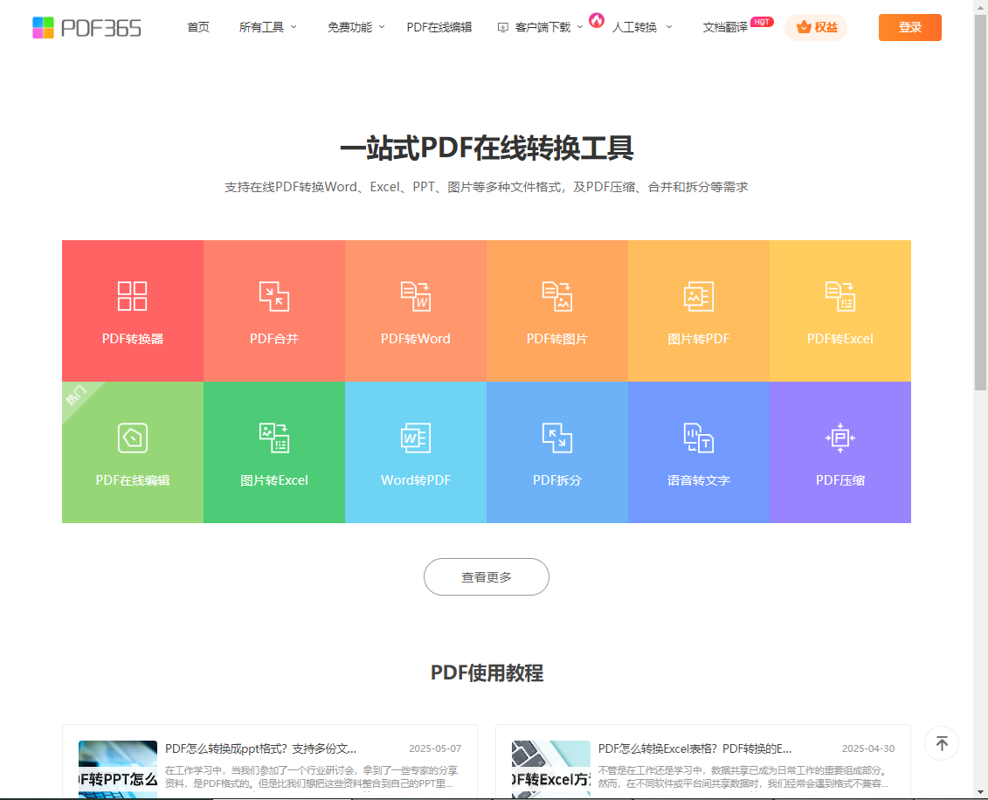Click the 2025-04-30 article date
988x800 pixels.
tap(868, 748)
